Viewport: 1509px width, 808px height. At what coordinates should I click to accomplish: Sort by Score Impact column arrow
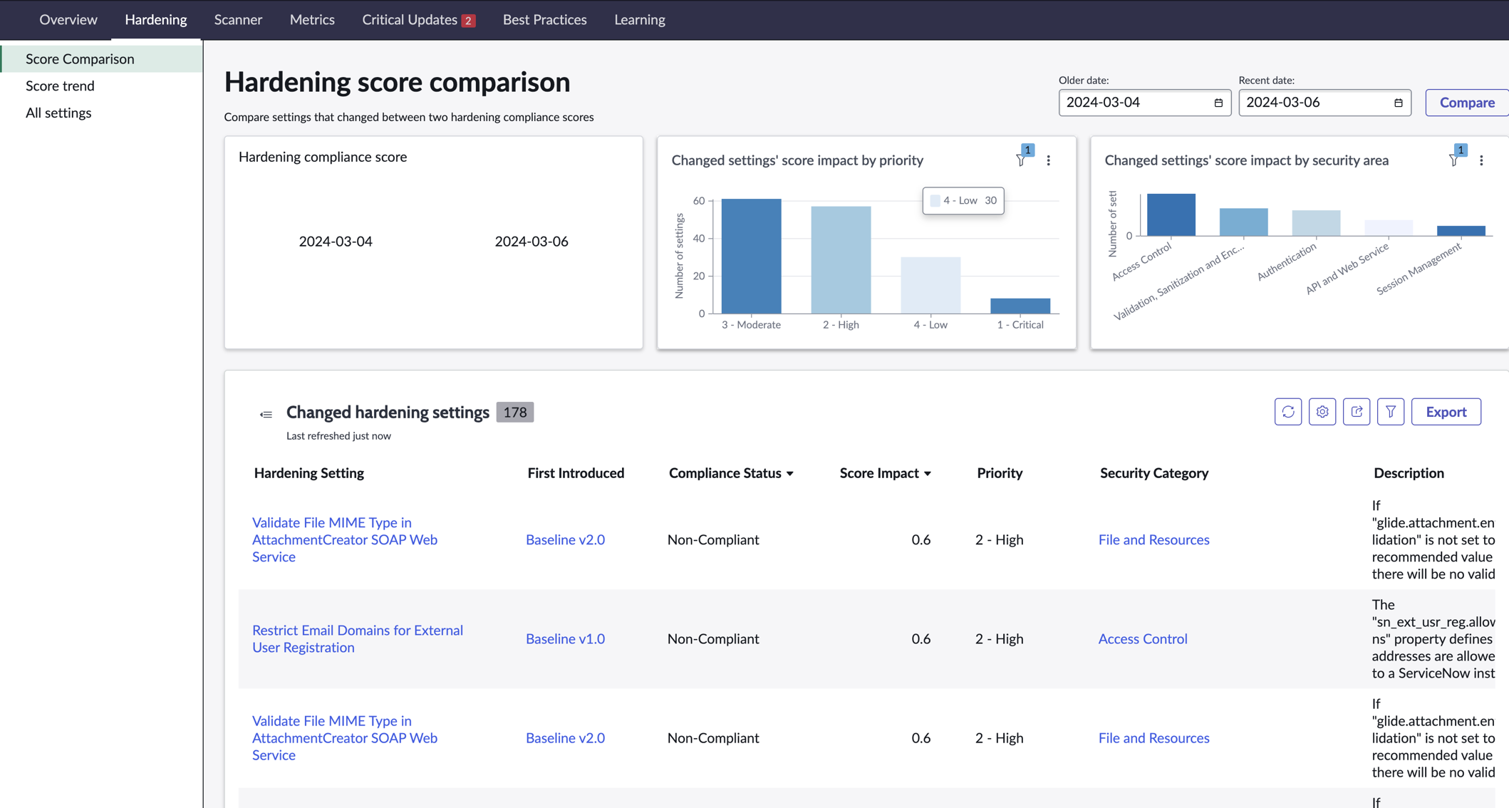tap(928, 474)
